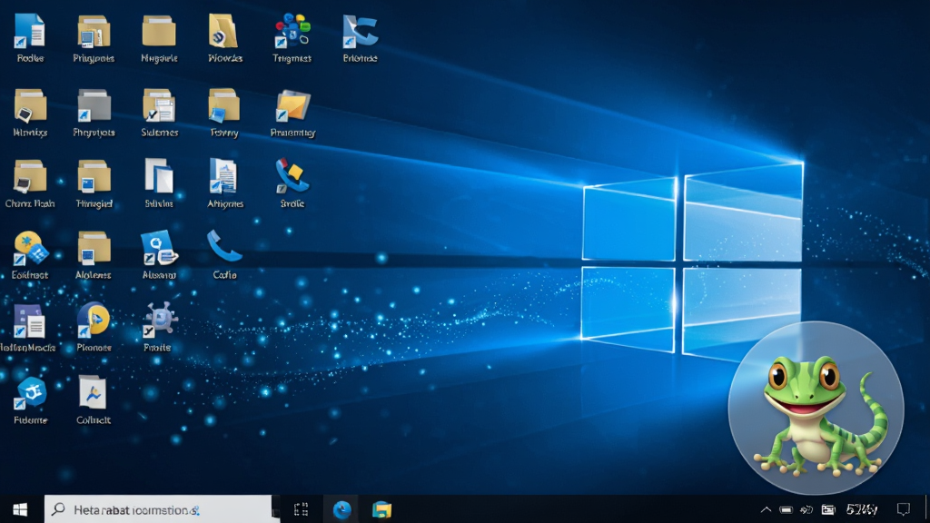Open the gray folder shortcut

[x=94, y=105]
